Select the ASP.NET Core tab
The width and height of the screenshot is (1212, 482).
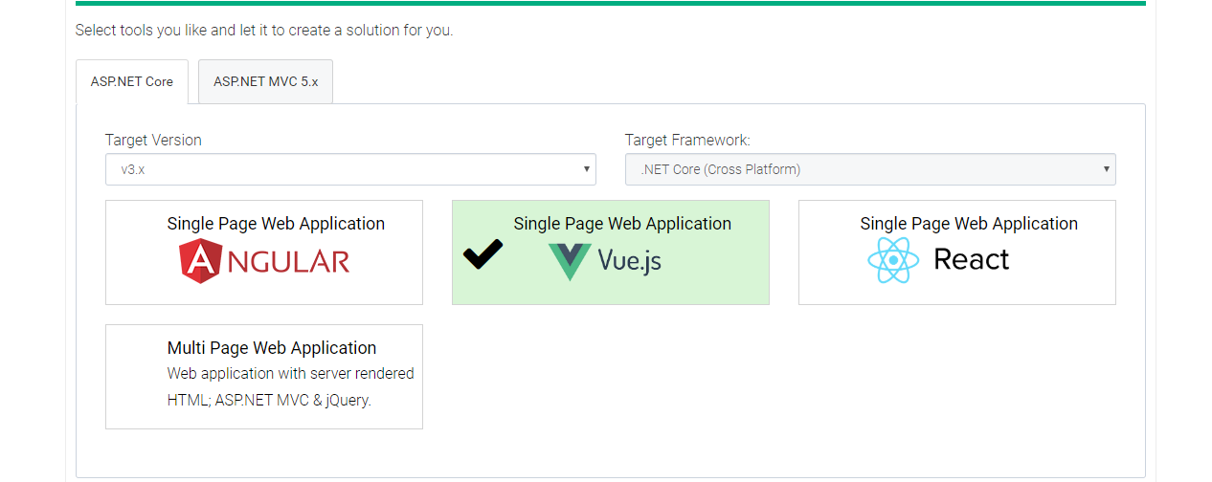coord(132,81)
